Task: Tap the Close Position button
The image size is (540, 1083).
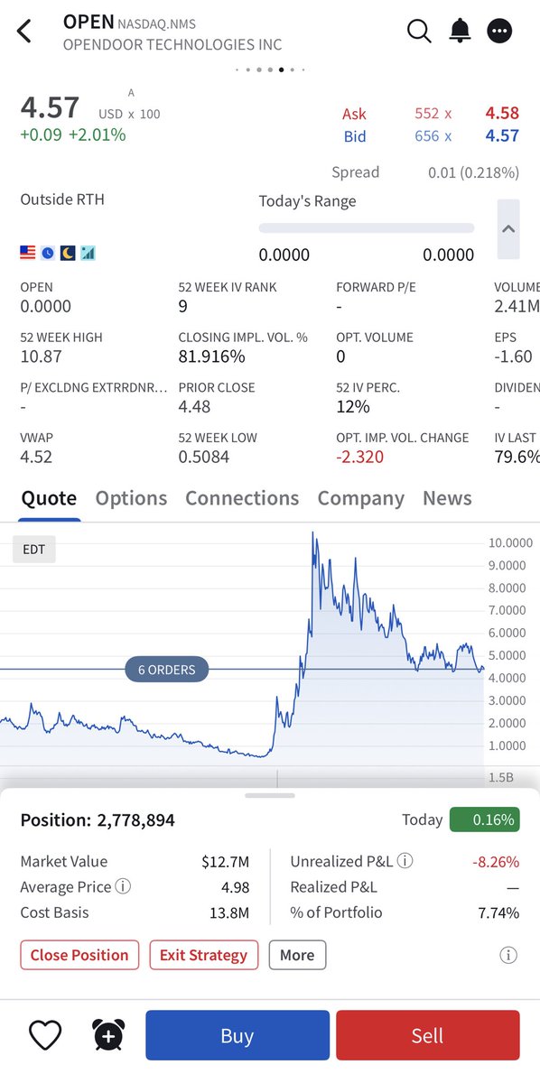Action: pyautogui.click(x=79, y=955)
